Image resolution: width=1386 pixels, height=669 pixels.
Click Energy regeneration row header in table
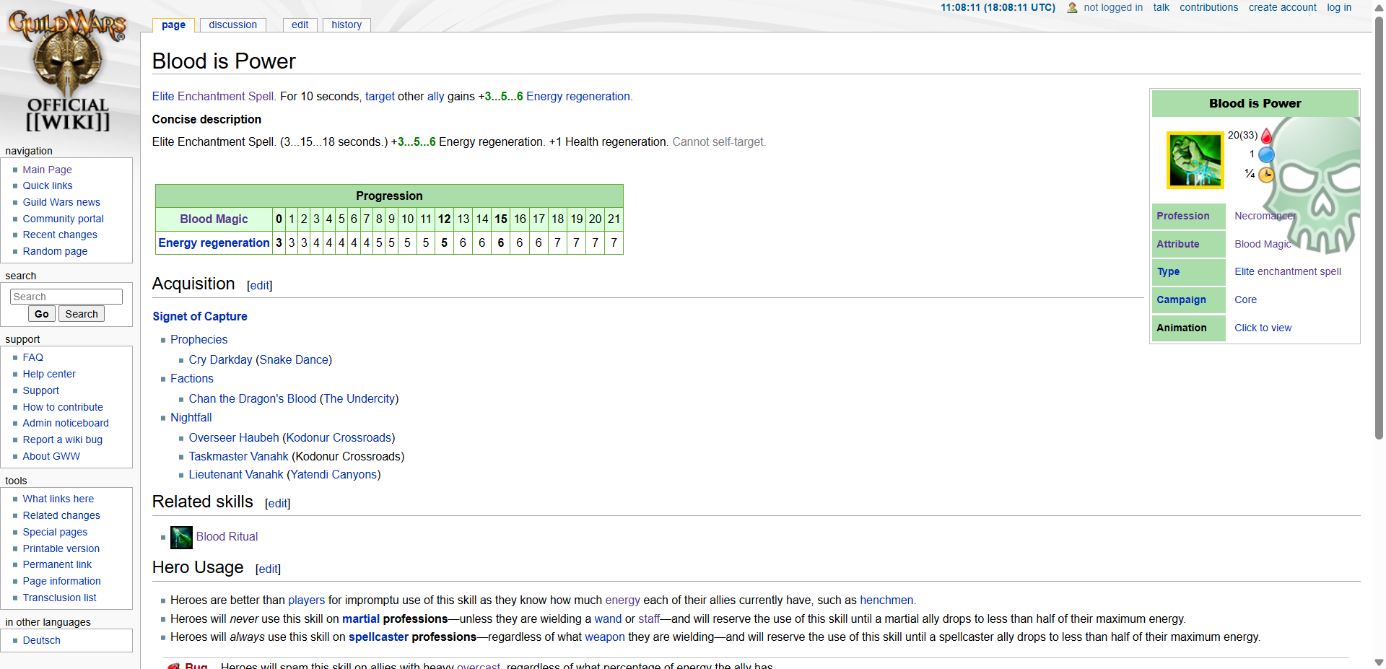tap(214, 242)
